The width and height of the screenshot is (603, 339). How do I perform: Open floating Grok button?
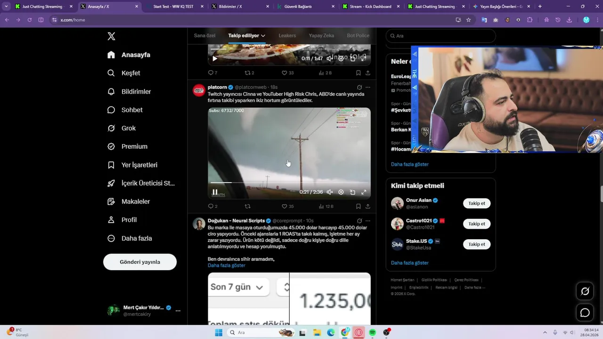[585, 291]
